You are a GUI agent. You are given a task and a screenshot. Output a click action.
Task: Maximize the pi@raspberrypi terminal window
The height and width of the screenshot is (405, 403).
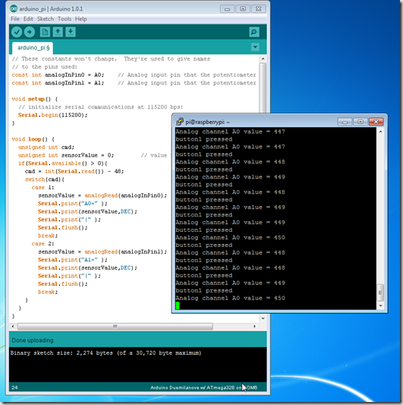(x=360, y=122)
